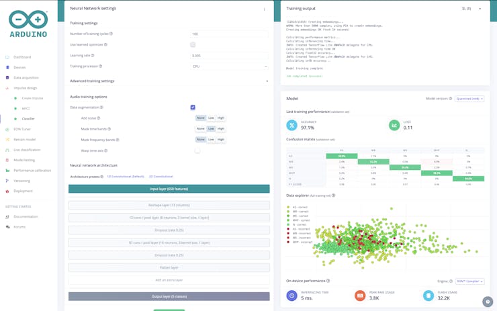This screenshot has height=311, width=497.
Task: Click help icon beside Data explorer
Action: (x=333, y=195)
